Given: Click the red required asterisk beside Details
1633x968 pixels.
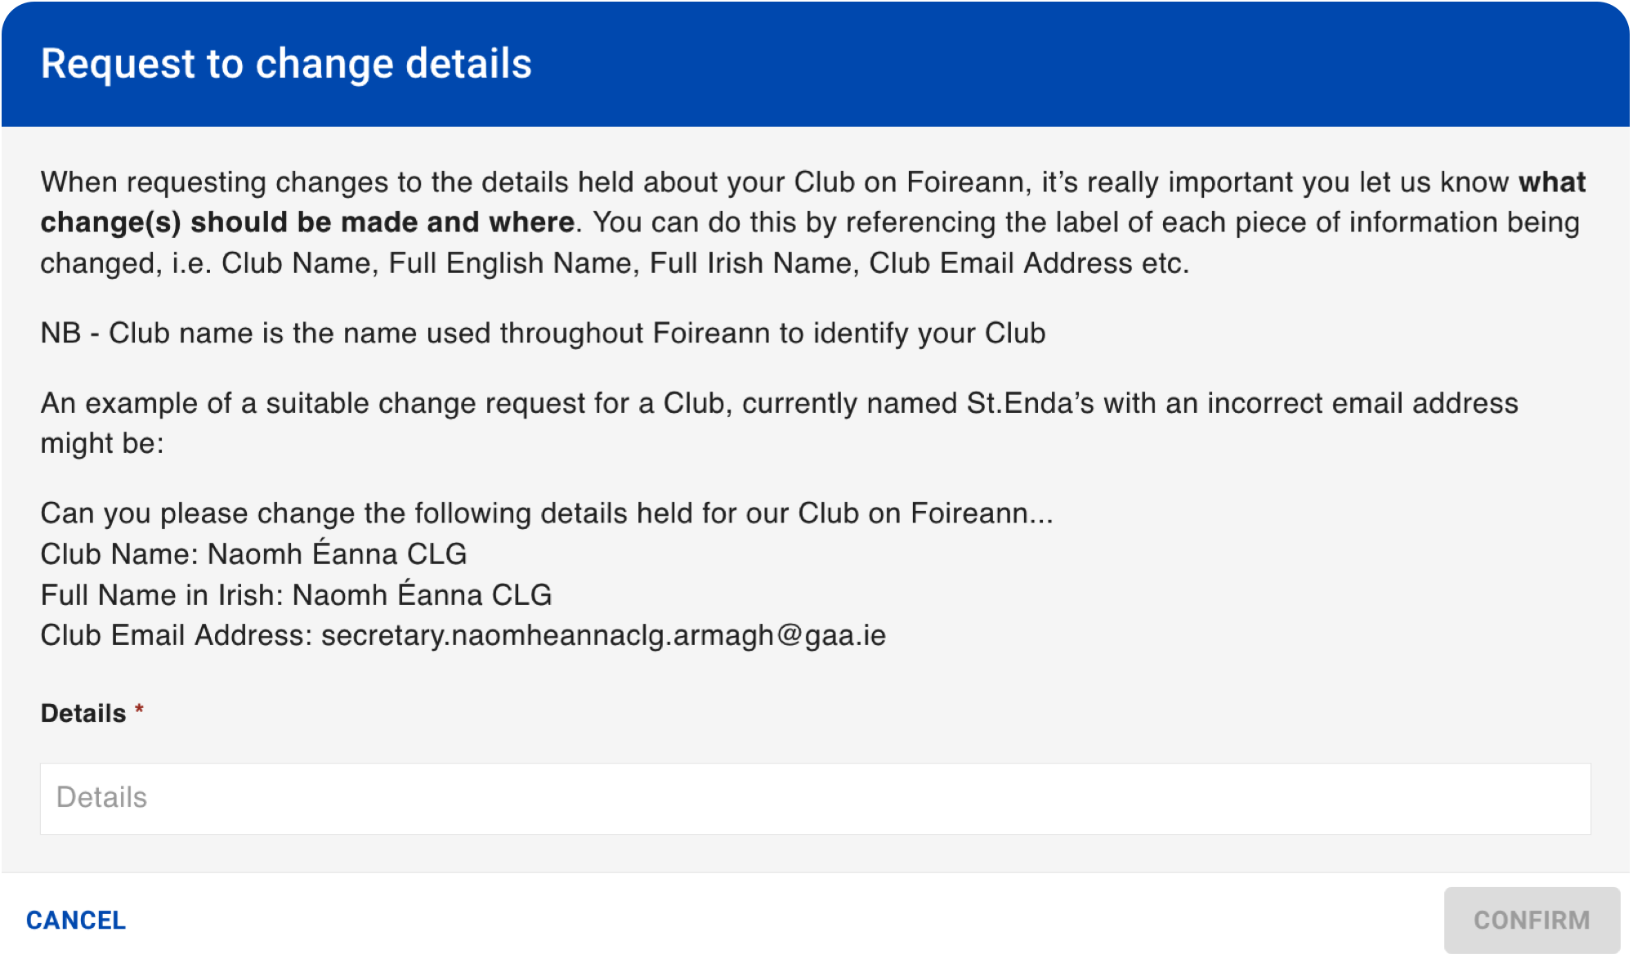Looking at the screenshot, I should pyautogui.click(x=139, y=710).
